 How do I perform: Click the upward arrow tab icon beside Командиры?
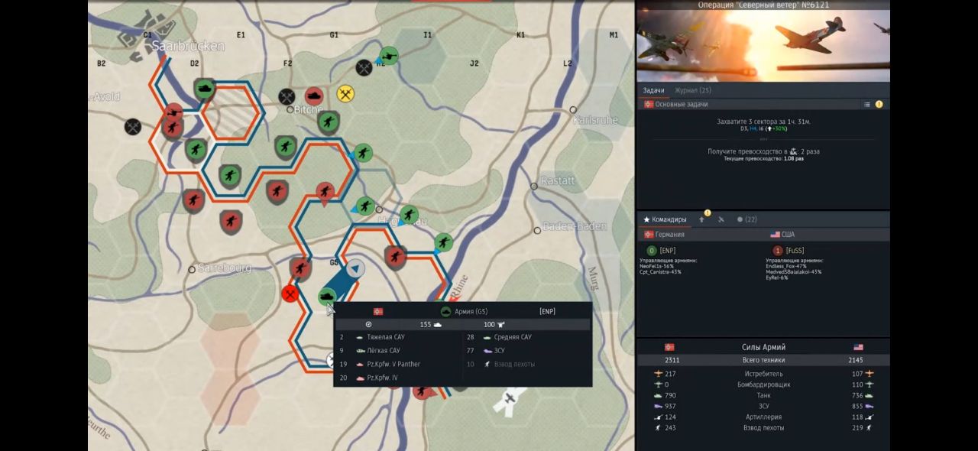point(702,219)
